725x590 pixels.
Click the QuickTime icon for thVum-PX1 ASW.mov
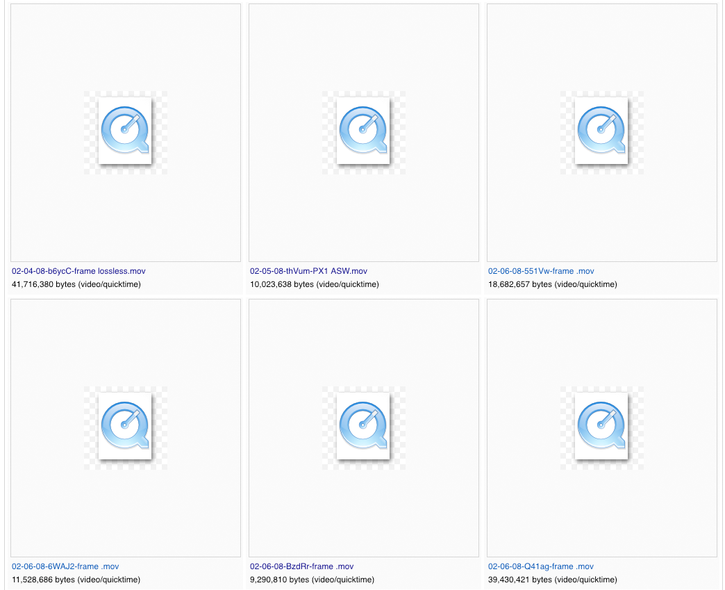click(x=362, y=132)
